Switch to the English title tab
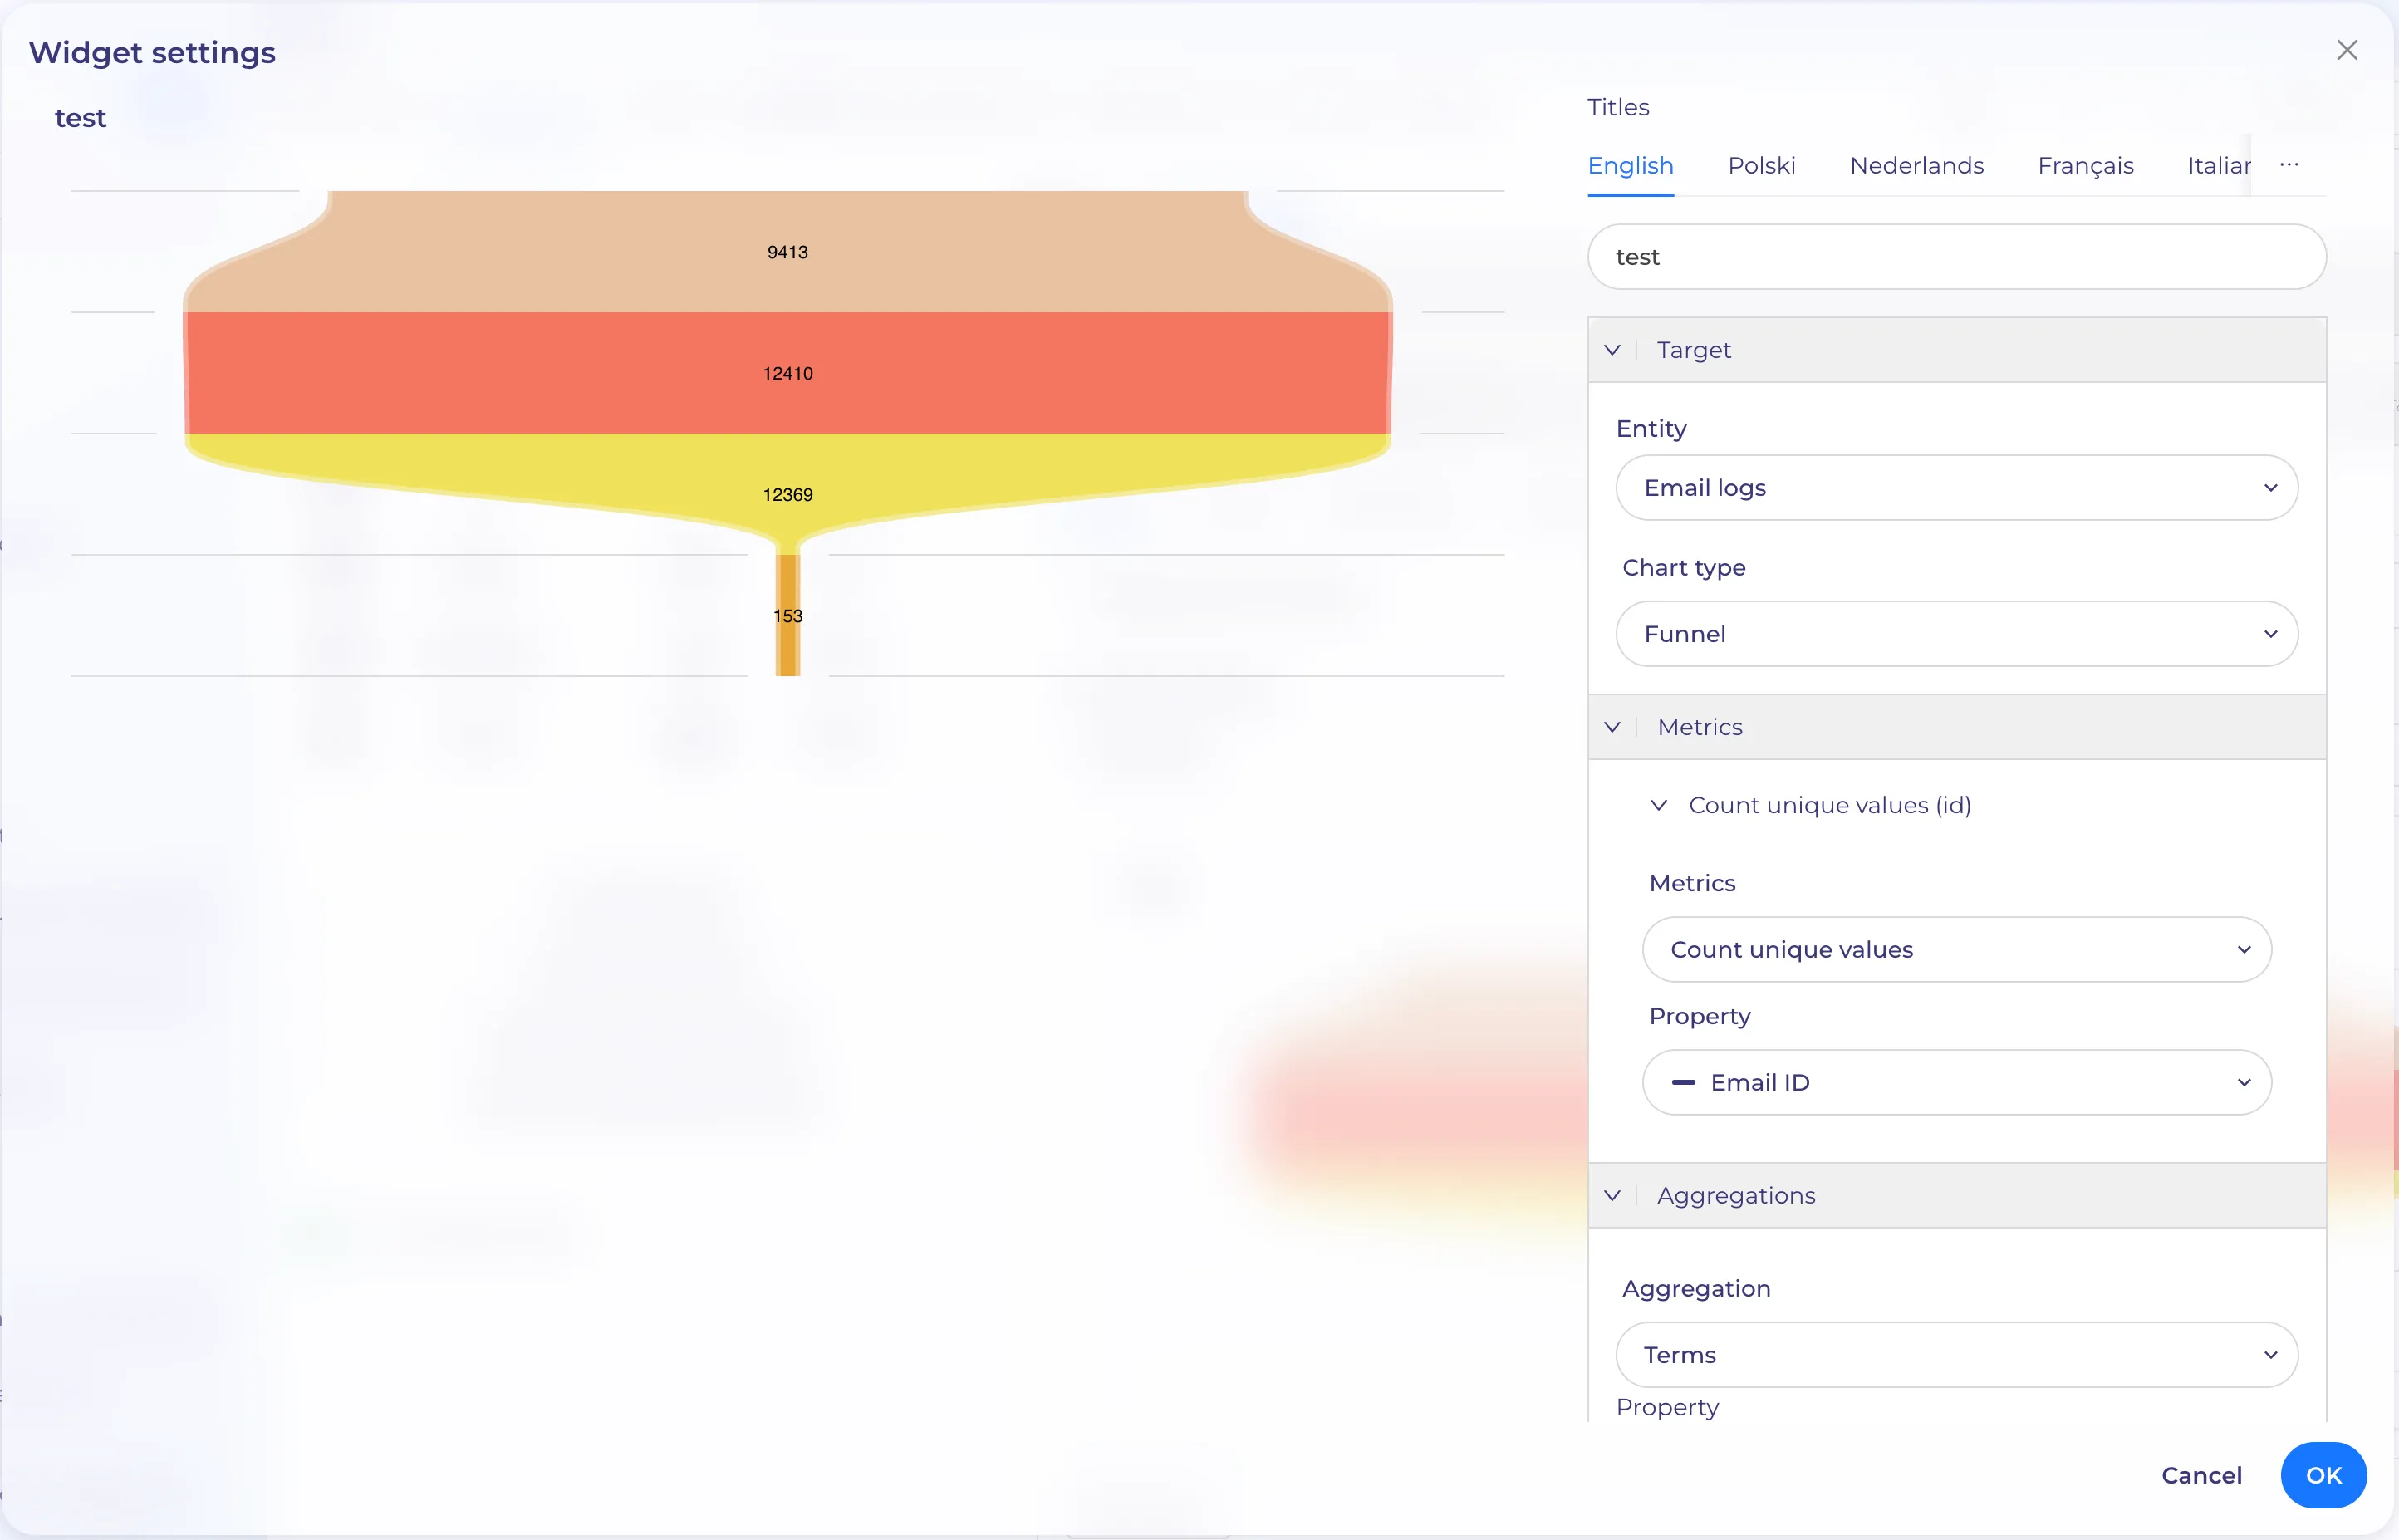The image size is (2399, 1540). 1630,166
